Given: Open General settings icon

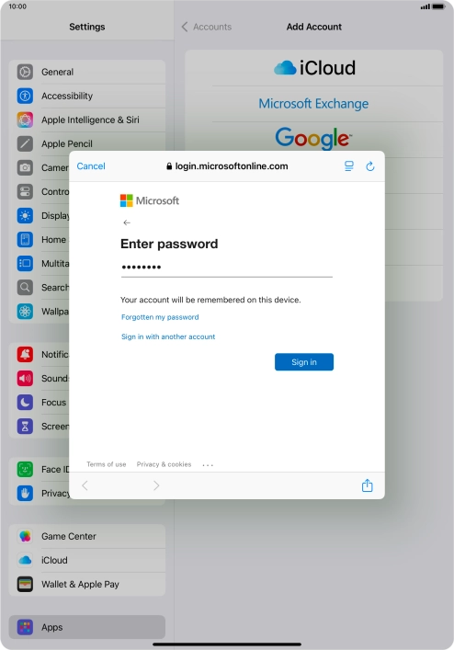Looking at the screenshot, I should click(25, 72).
